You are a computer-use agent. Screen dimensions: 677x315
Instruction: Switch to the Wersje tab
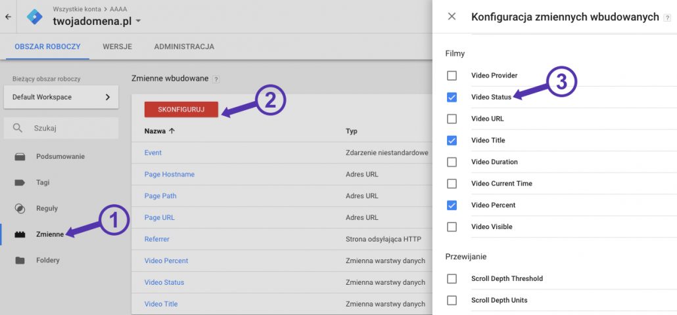[117, 47]
